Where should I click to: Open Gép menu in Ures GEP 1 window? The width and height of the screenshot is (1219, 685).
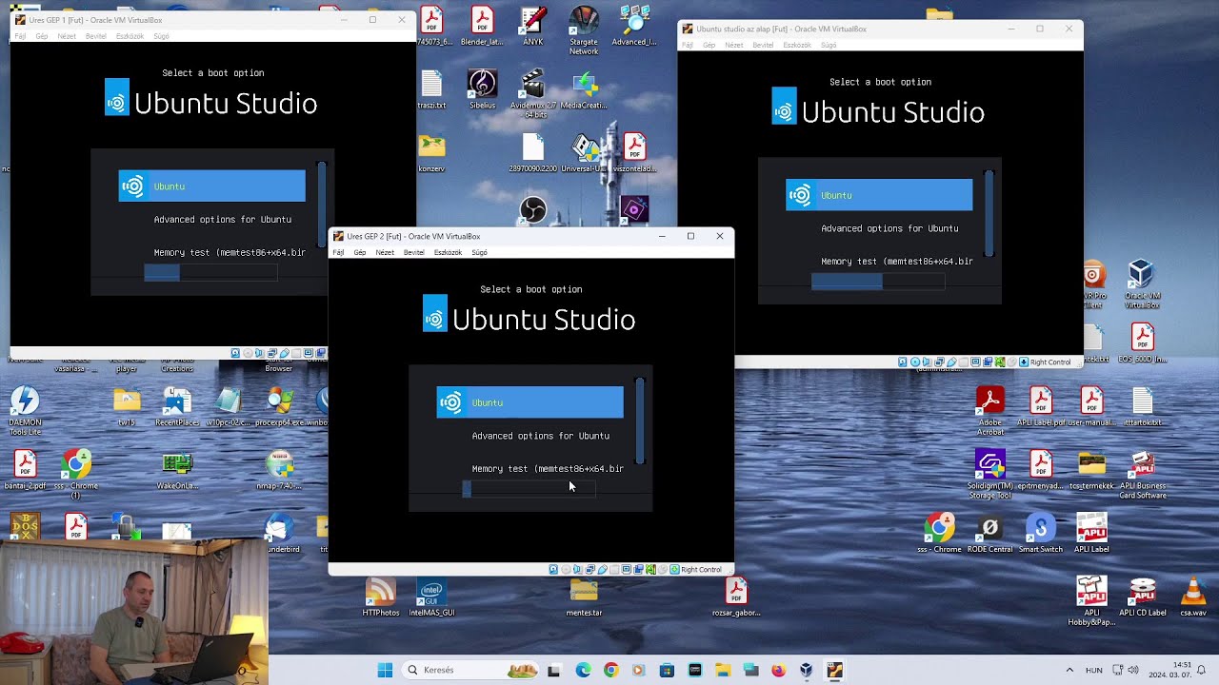click(x=42, y=36)
